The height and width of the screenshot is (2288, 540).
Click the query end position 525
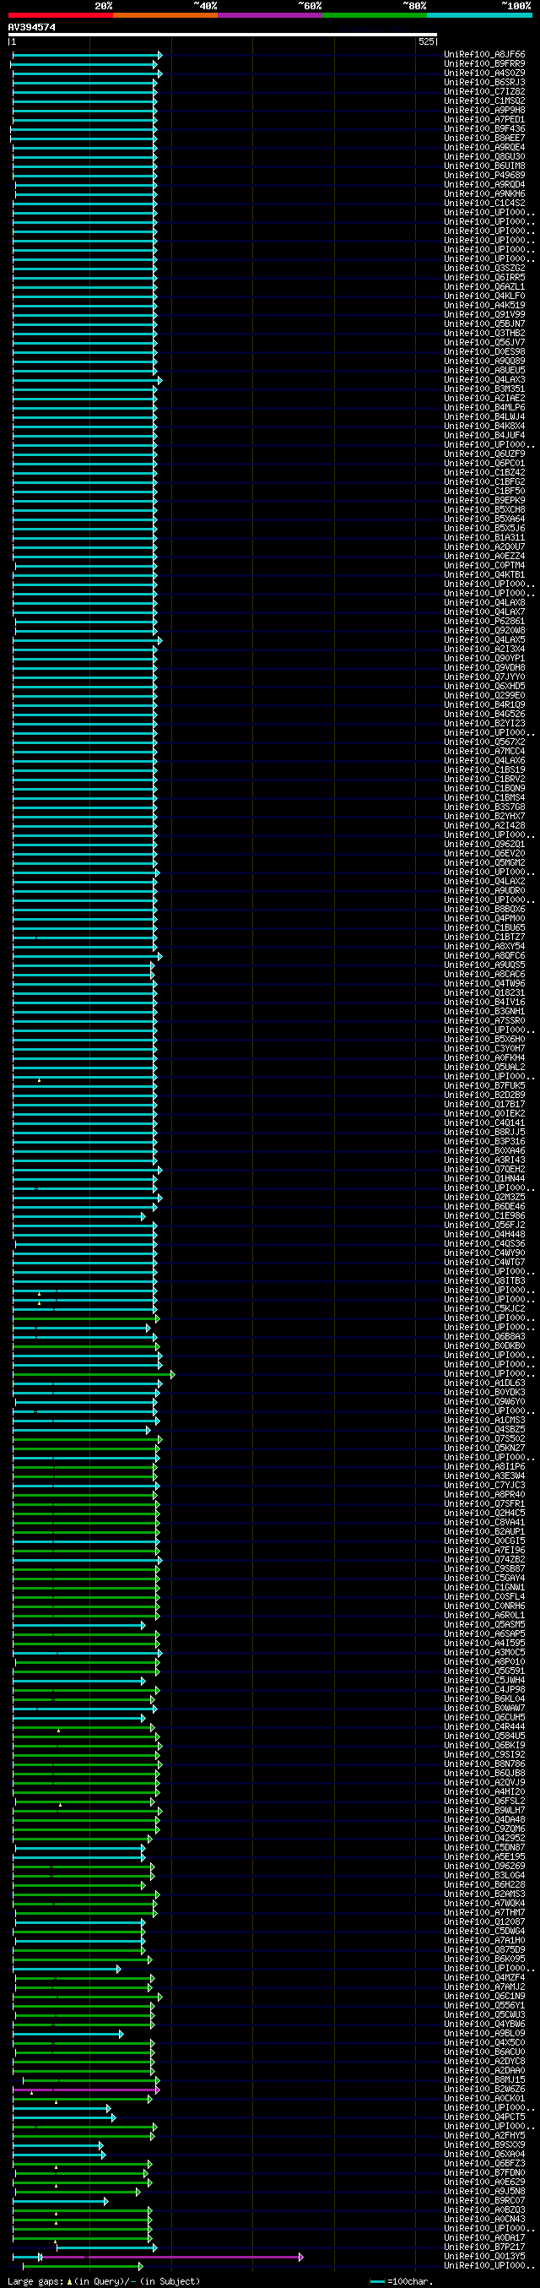point(425,41)
